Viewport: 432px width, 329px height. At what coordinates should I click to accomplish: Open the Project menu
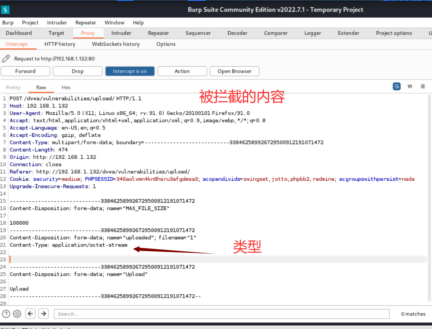pos(30,23)
